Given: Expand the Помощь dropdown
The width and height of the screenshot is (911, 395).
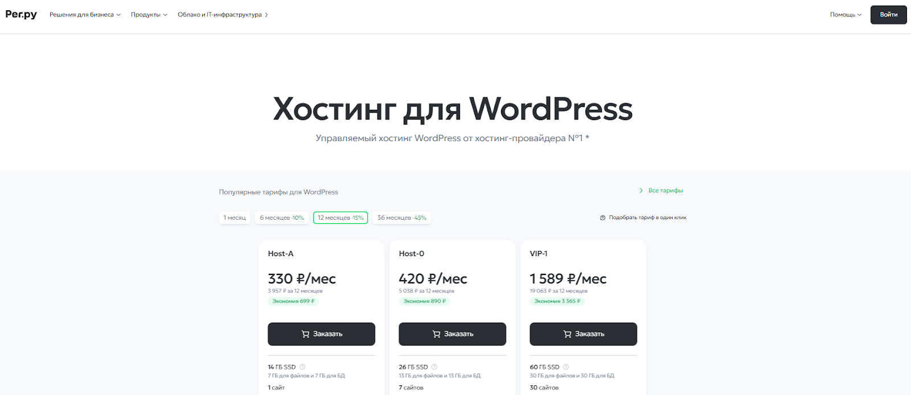Looking at the screenshot, I should pos(846,15).
